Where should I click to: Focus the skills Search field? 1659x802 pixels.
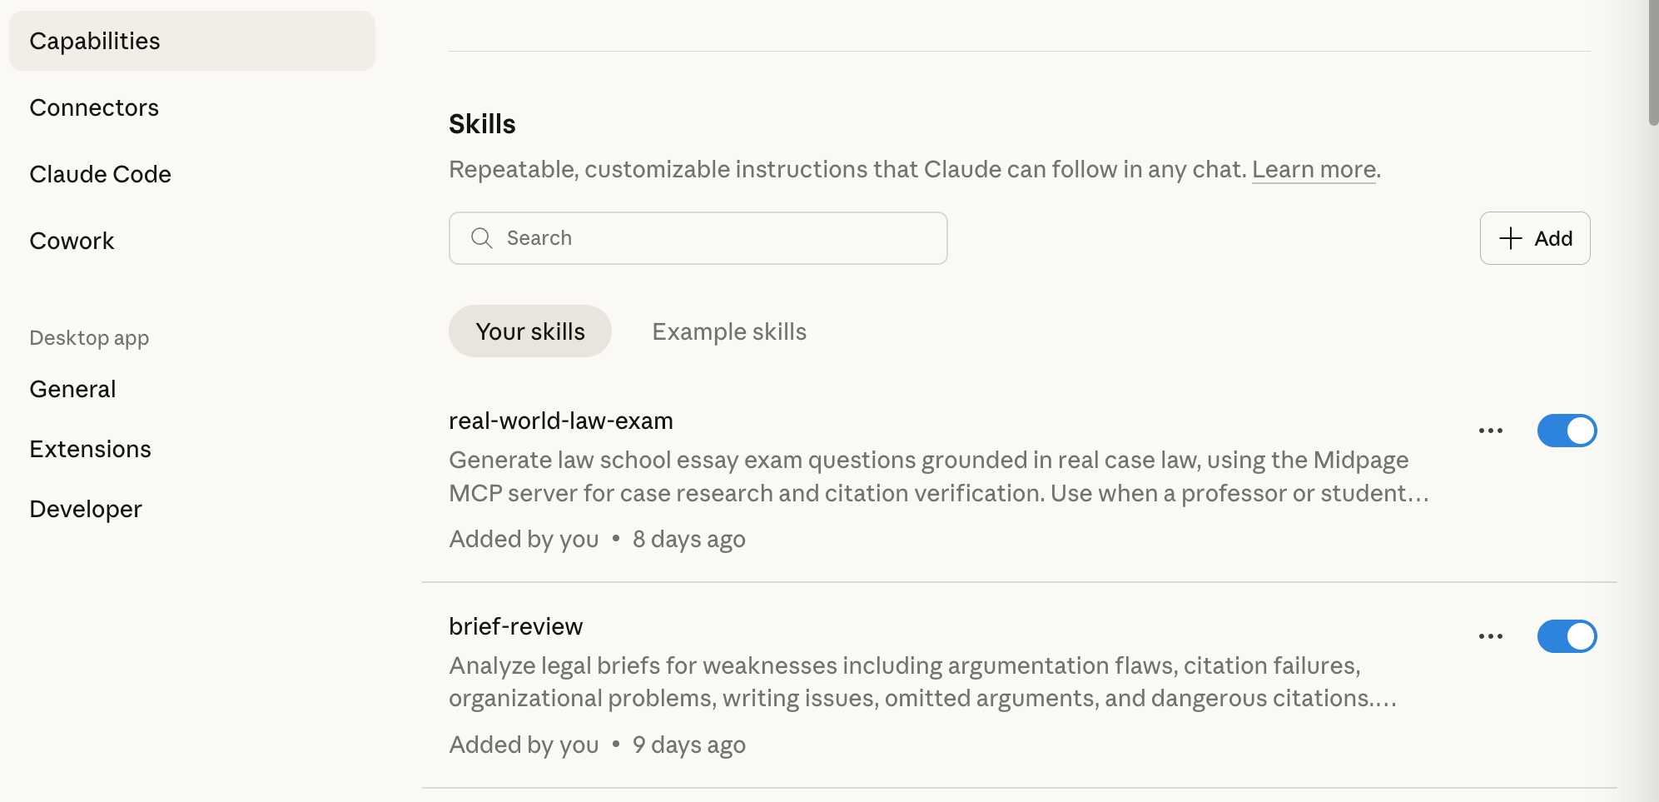(716, 238)
